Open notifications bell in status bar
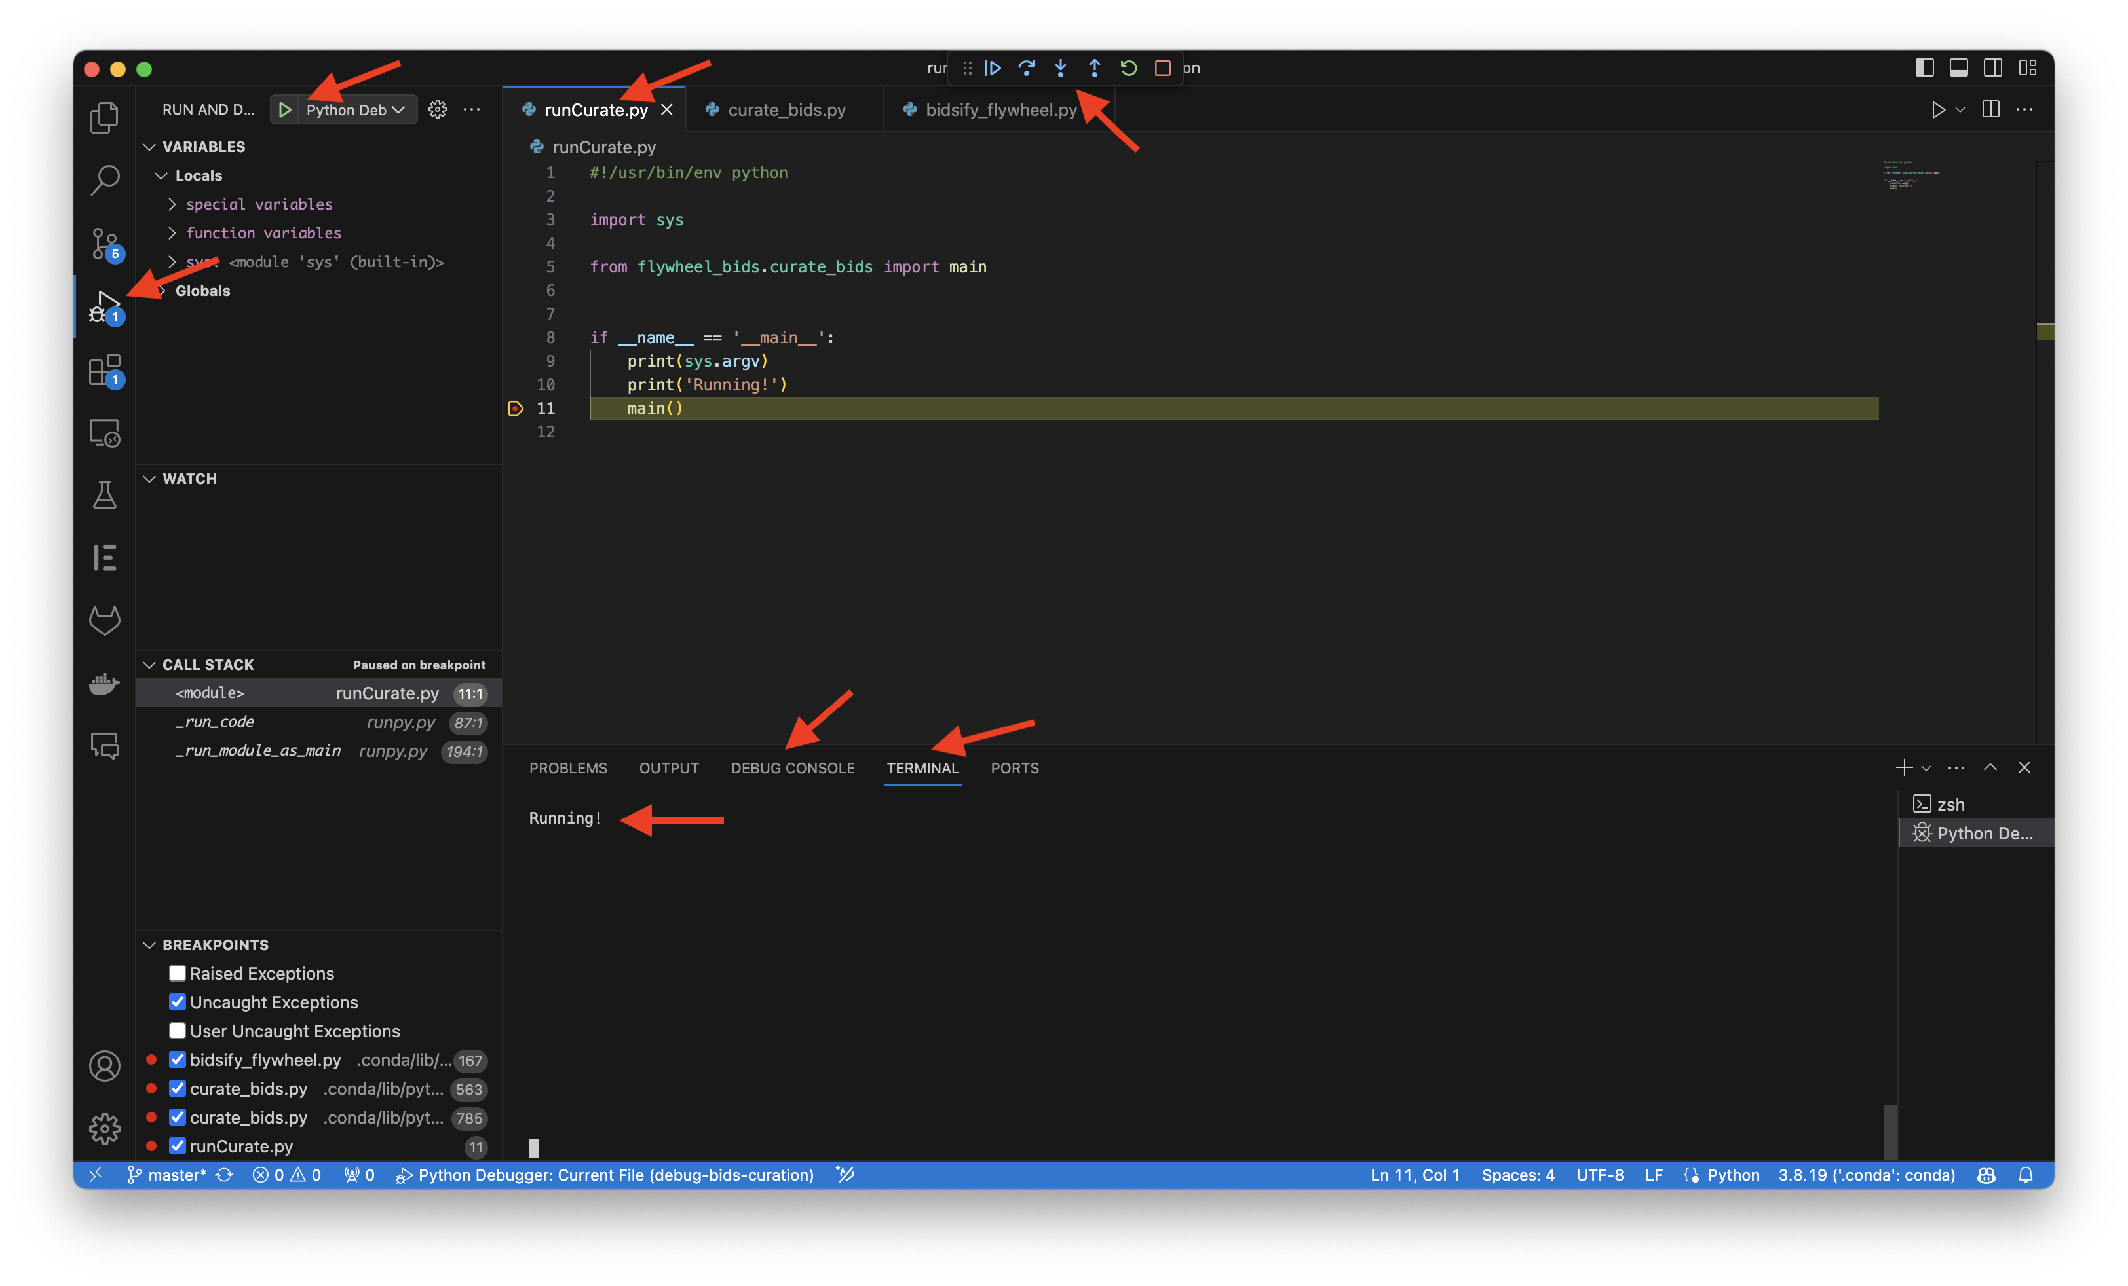 pos(2025,1175)
